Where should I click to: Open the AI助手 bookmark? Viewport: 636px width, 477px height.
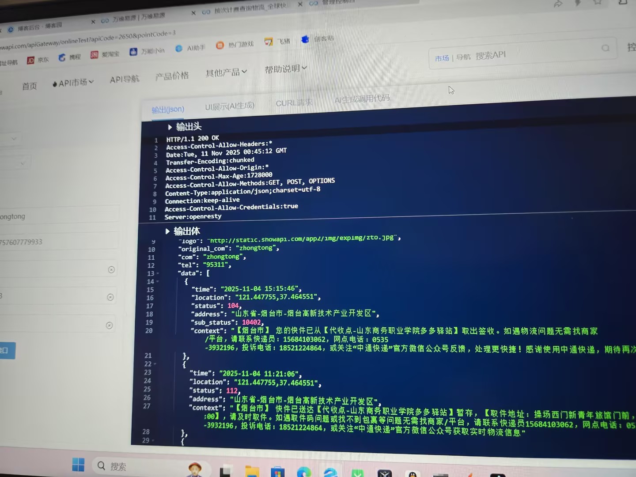point(190,48)
